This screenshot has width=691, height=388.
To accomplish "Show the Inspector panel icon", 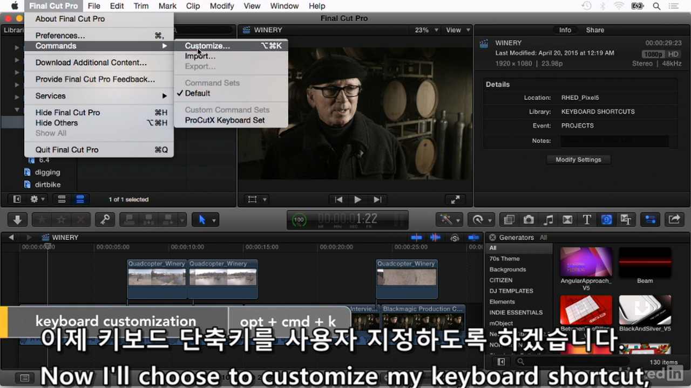I will [651, 220].
